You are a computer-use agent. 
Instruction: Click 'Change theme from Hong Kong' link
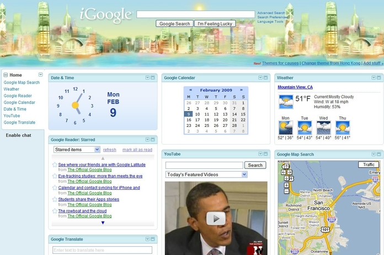click(x=331, y=63)
